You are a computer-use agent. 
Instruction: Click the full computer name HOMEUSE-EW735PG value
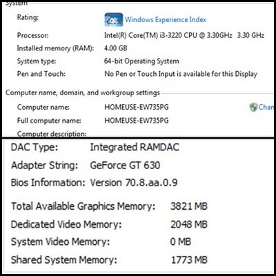(137, 121)
